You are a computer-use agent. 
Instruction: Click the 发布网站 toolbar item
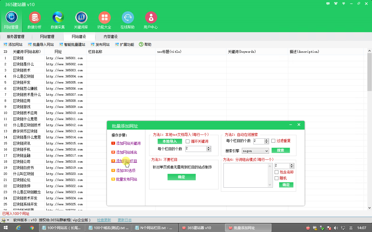tap(100, 45)
